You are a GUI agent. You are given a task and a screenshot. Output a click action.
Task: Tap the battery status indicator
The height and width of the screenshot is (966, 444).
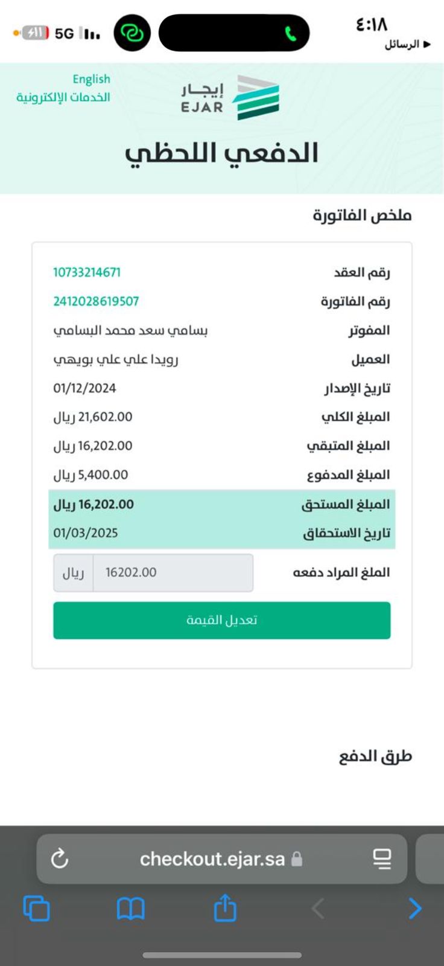coord(36,33)
